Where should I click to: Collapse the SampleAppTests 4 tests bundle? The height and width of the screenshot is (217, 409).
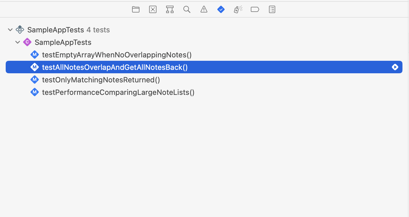tap(10, 30)
